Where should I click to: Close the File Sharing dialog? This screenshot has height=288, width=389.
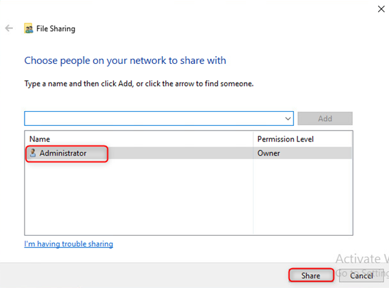(x=381, y=9)
